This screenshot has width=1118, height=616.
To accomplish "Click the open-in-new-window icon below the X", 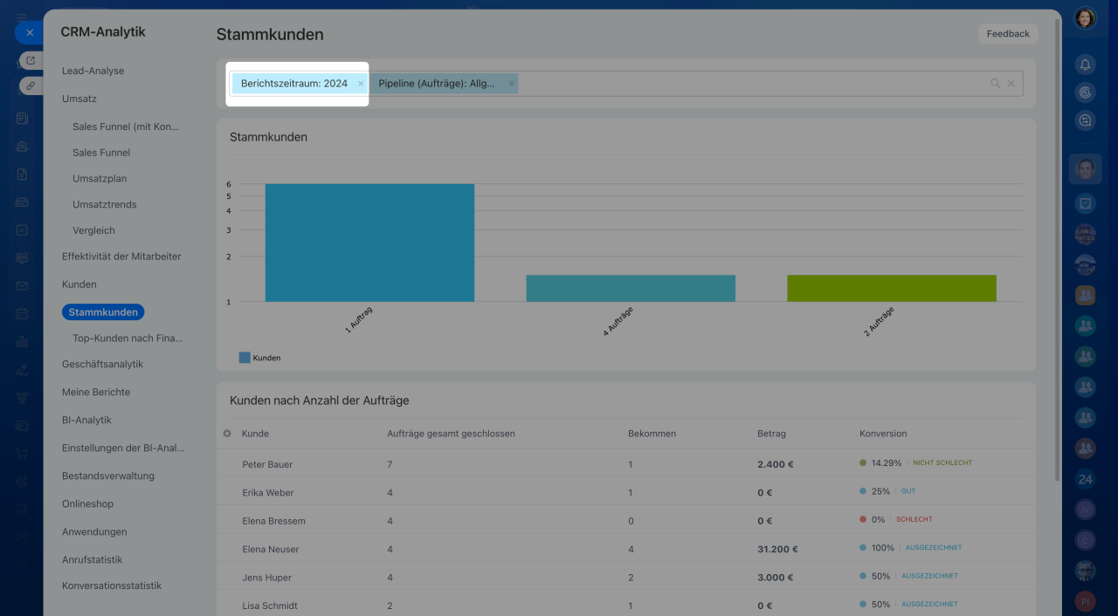I will [31, 60].
